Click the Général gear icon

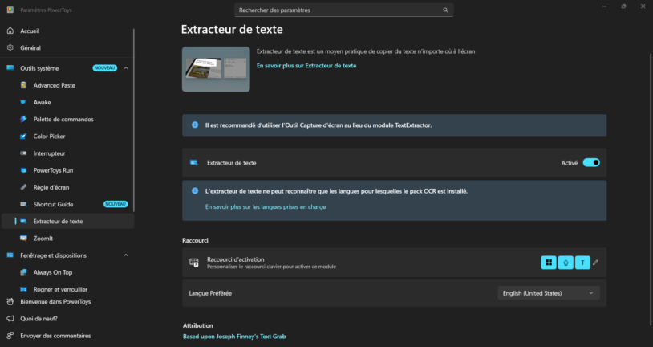pyautogui.click(x=10, y=47)
